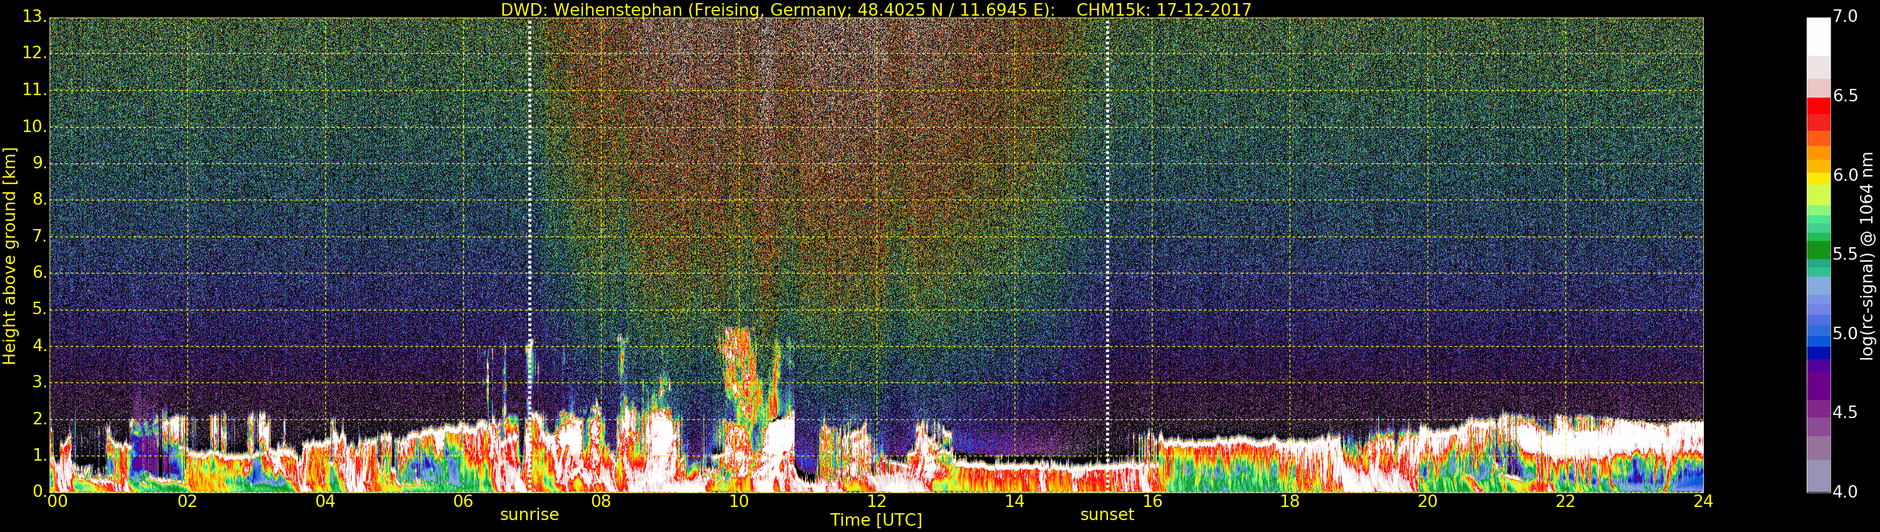
Task: Click the '14' time tick label
Action: [1015, 501]
